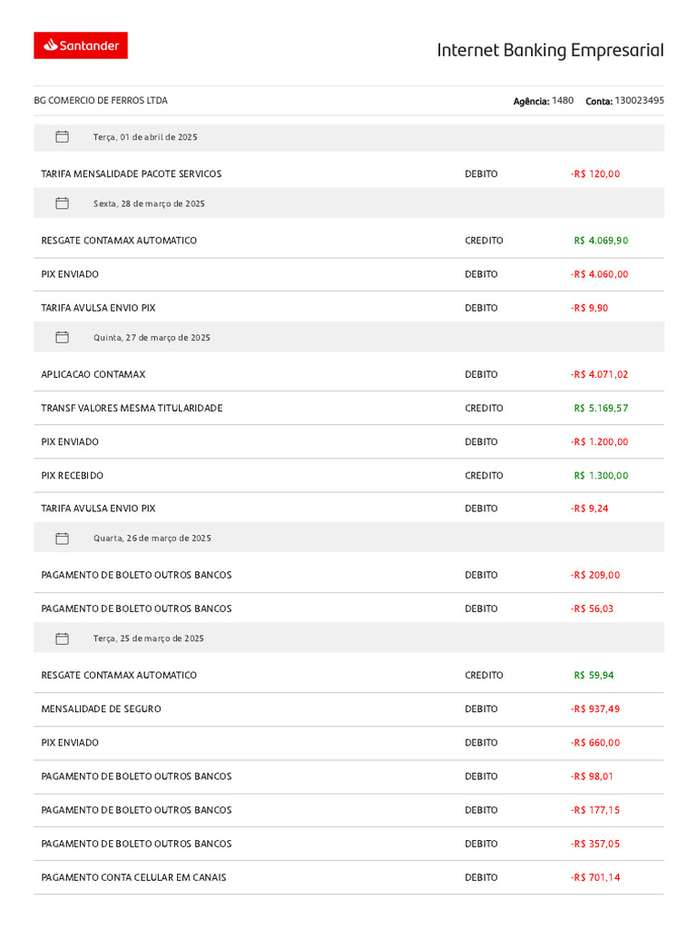Viewport: 697px width, 930px height.
Task: Click calendar icon beside 27 de março
Action: click(x=63, y=338)
